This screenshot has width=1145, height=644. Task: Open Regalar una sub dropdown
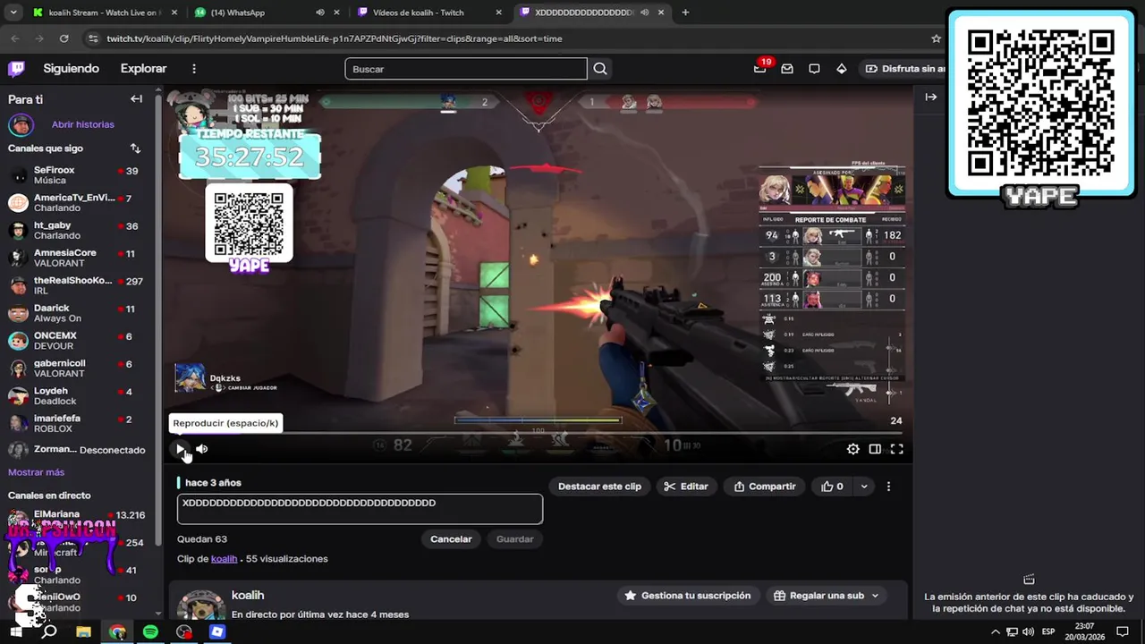[x=827, y=596]
